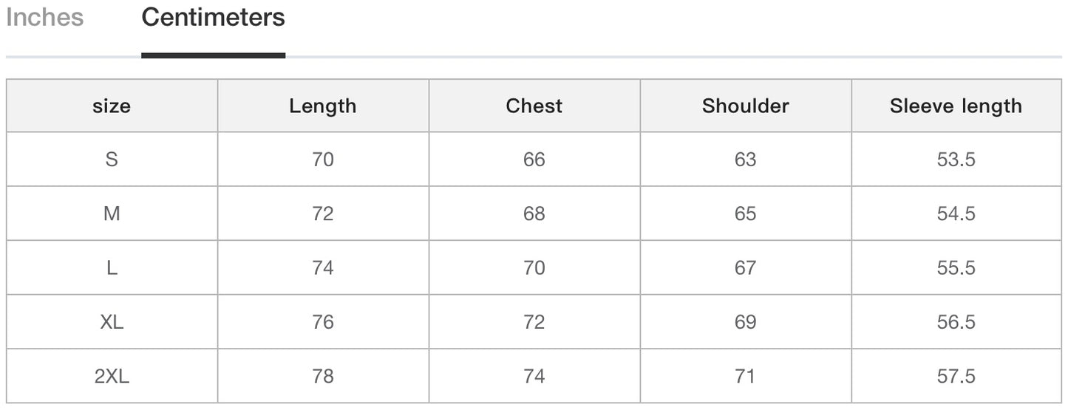Click the Chest value 72 cell
This screenshot has width=1068, height=410.
coord(534,322)
